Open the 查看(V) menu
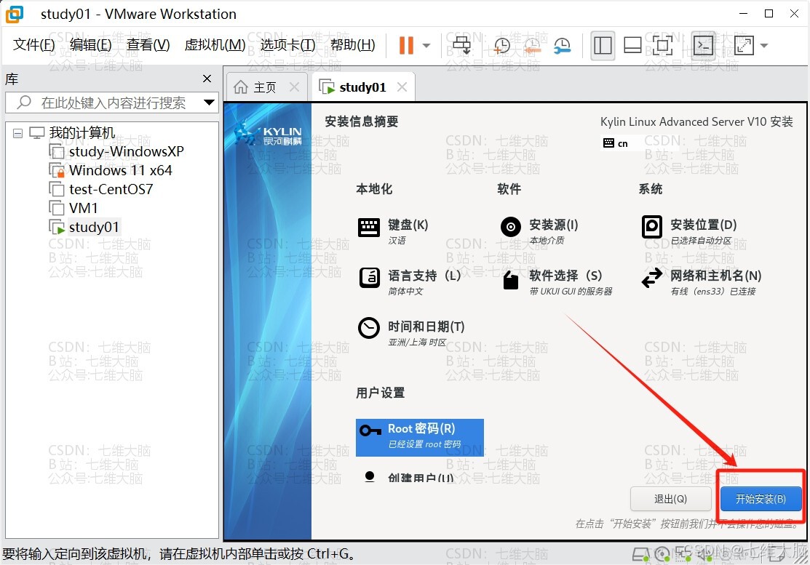 coord(148,45)
